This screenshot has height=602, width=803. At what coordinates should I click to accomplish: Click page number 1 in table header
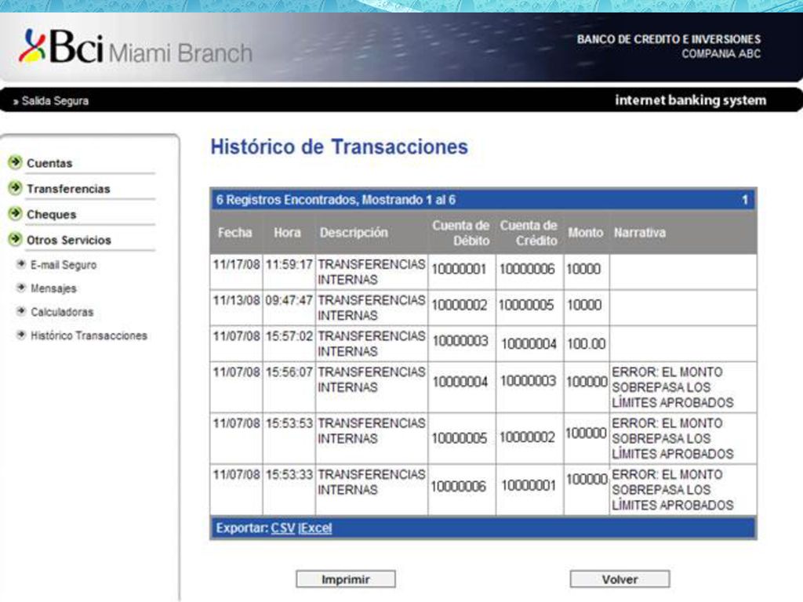click(745, 200)
